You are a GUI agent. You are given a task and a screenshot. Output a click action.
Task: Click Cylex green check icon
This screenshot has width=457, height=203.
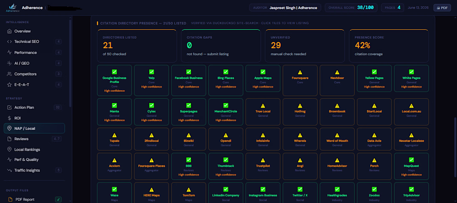pos(152,105)
